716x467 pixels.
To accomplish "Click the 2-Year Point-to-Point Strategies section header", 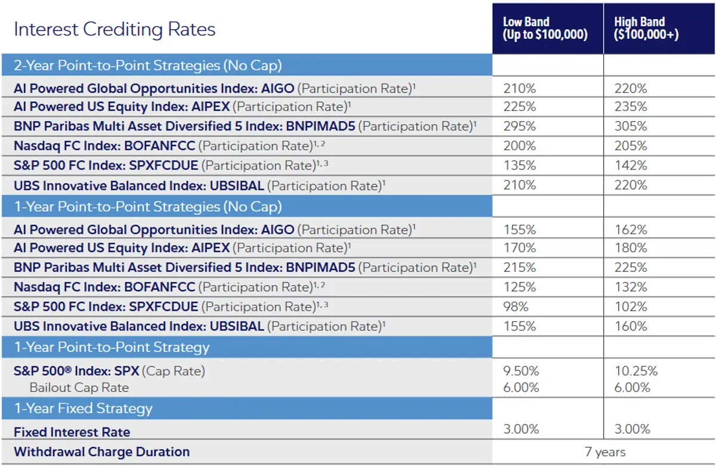I will [x=148, y=65].
